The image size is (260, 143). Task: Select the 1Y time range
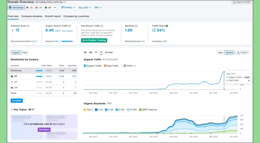coord(96,52)
